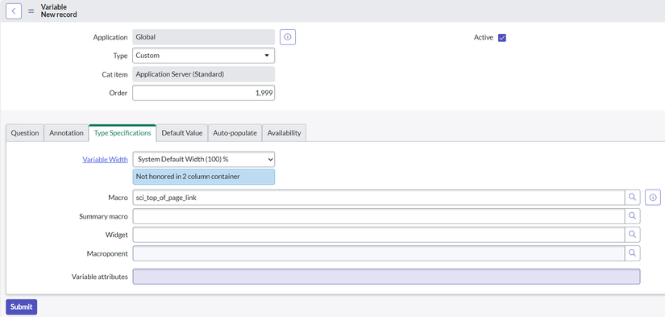This screenshot has width=665, height=317.
Task: Click info icon beside Macro field
Action: [653, 198]
